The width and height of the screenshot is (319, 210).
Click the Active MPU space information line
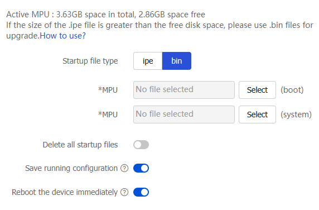pyautogui.click(x=105, y=15)
